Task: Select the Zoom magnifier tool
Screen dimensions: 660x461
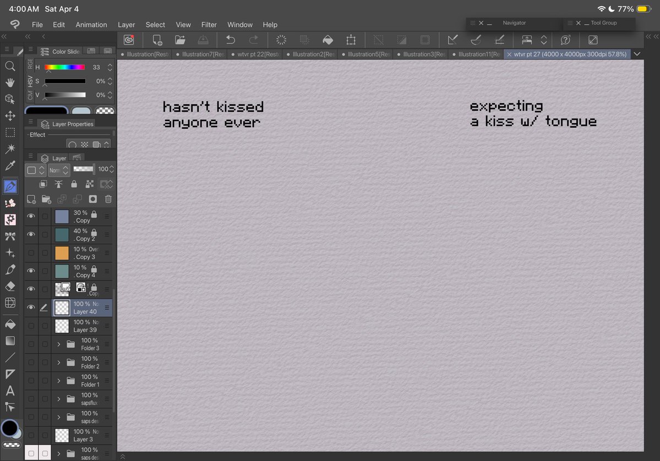Action: click(10, 66)
